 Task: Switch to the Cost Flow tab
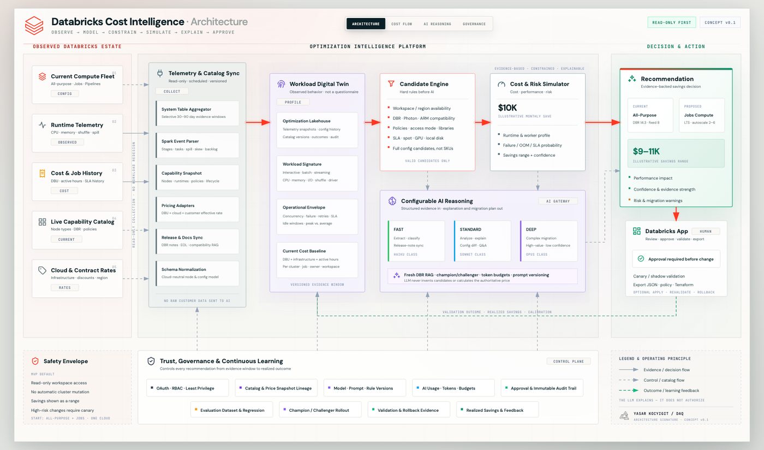point(402,24)
